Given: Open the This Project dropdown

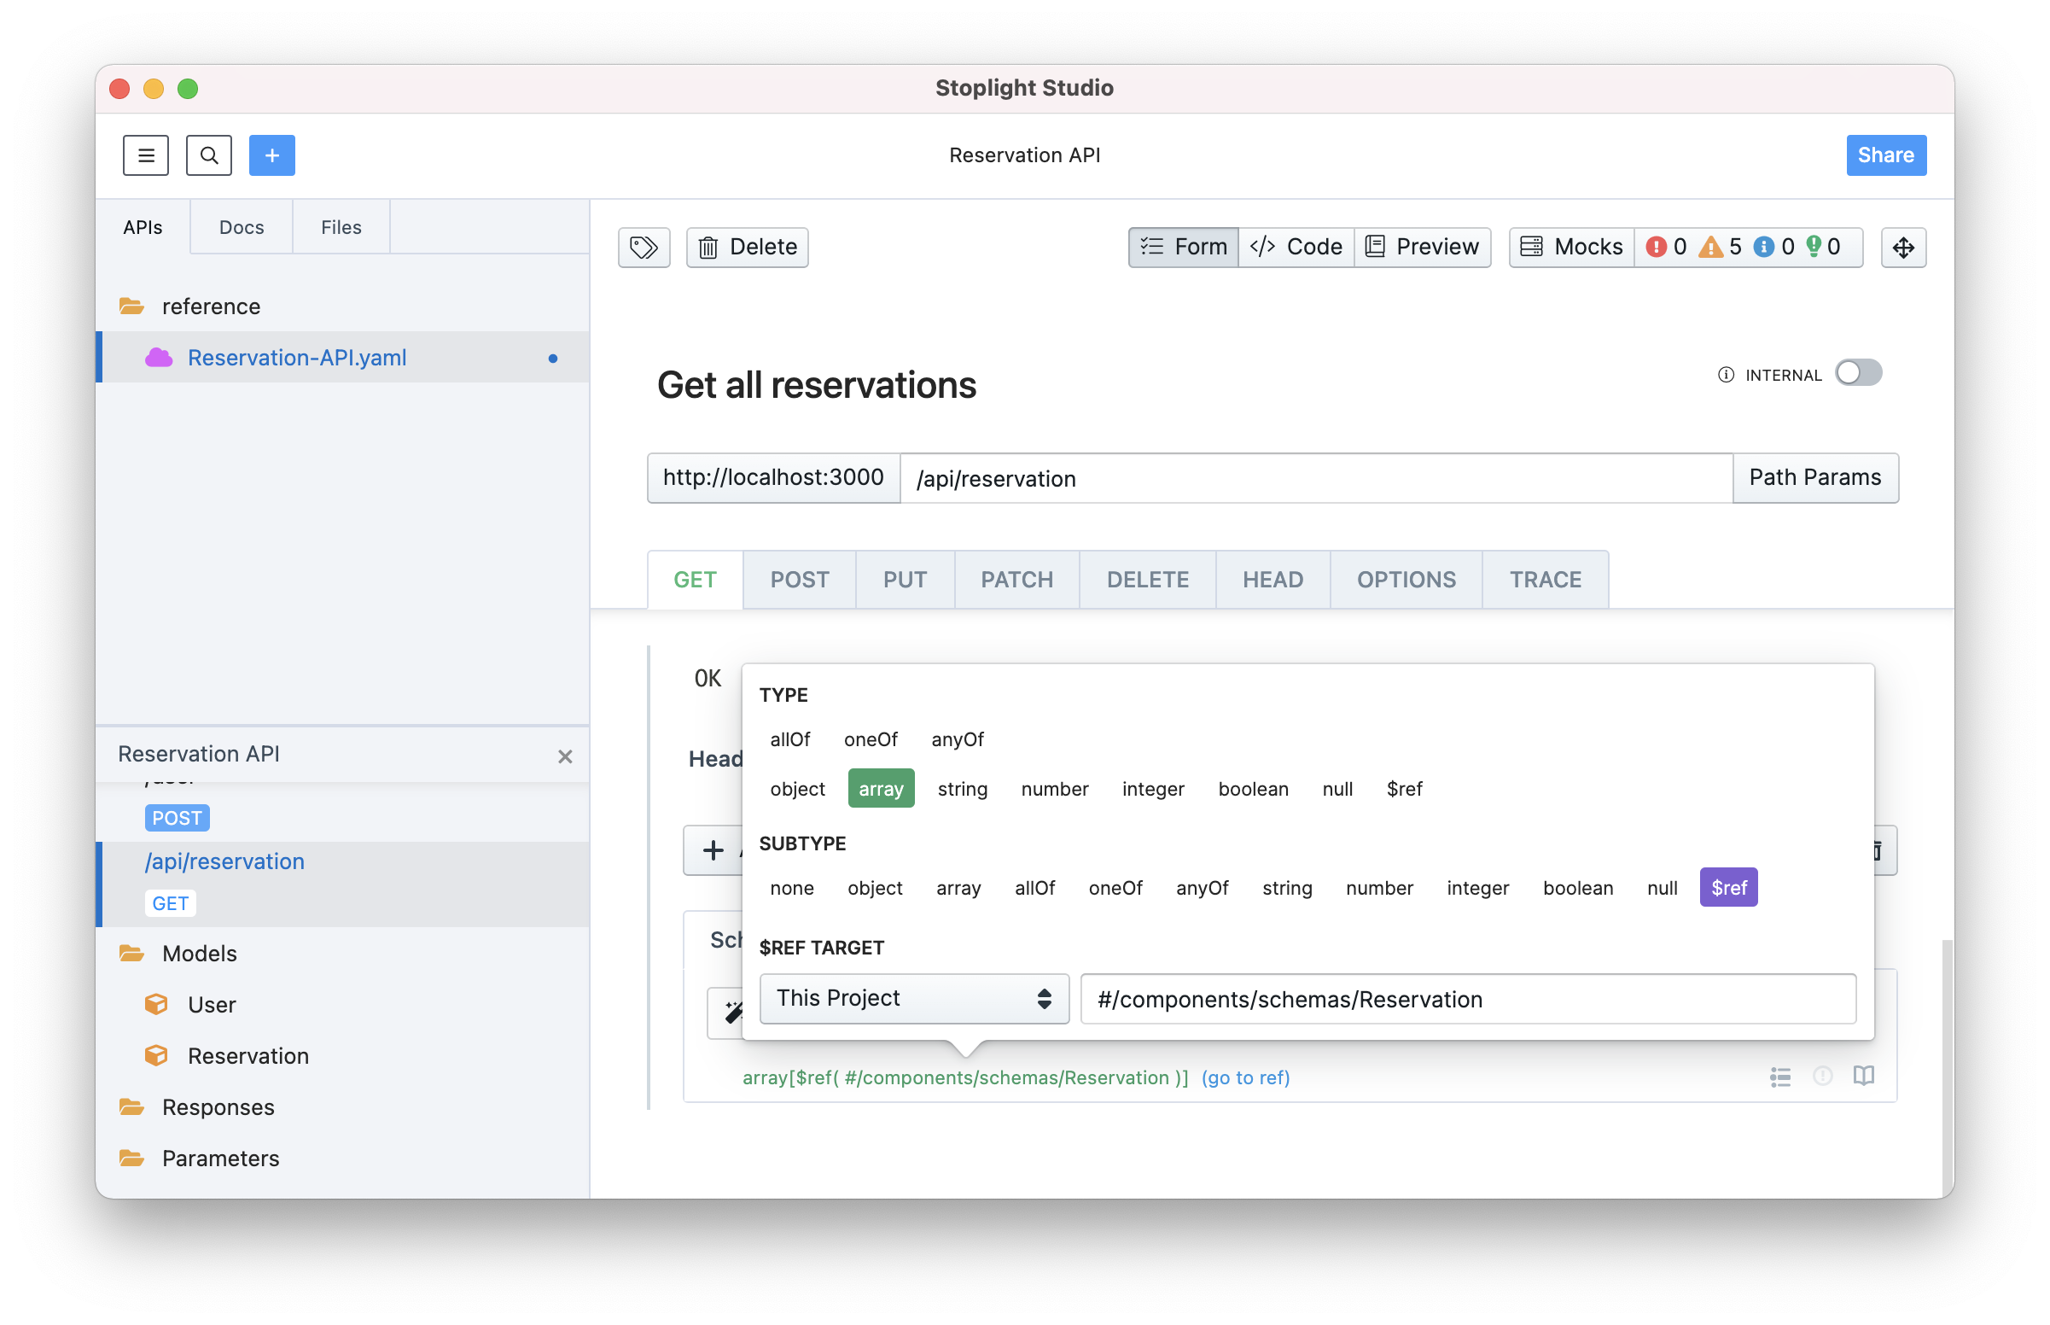Looking at the screenshot, I should coord(913,998).
